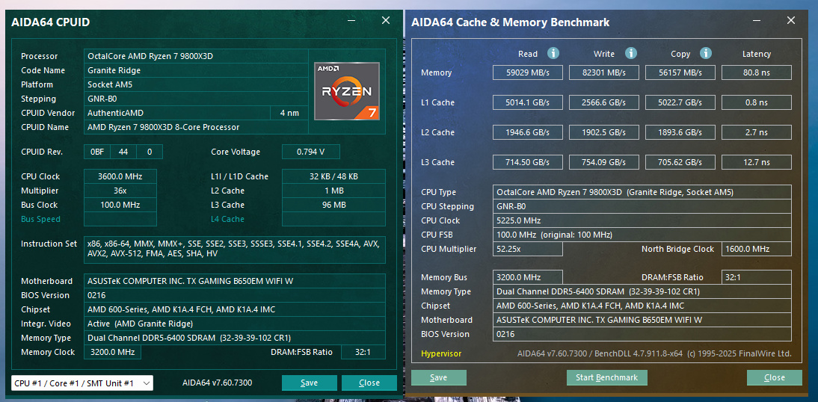
Task: Save the benchmark results
Action: [x=439, y=377]
